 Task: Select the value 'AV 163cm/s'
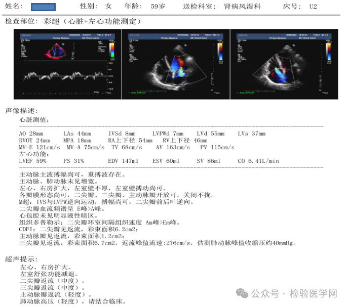coord(173,147)
